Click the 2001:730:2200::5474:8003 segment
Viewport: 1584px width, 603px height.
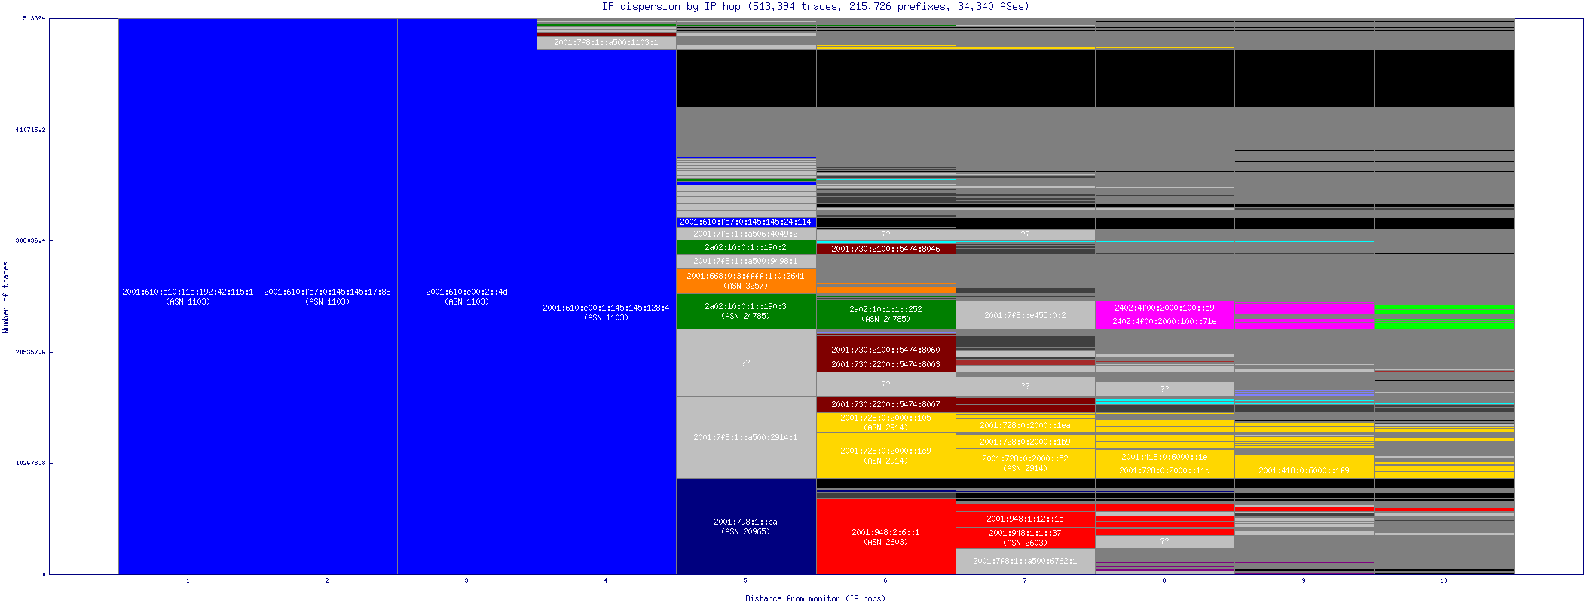tap(886, 365)
